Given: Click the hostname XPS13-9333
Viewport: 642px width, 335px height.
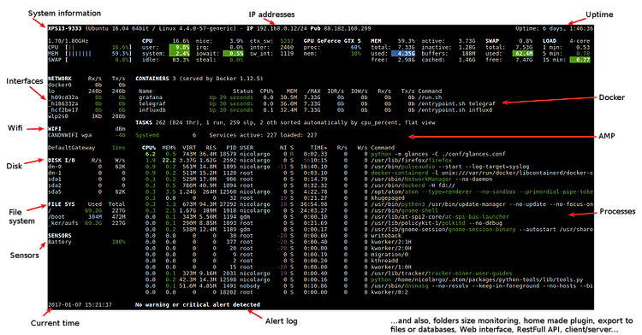Looking at the screenshot, I should [65, 28].
